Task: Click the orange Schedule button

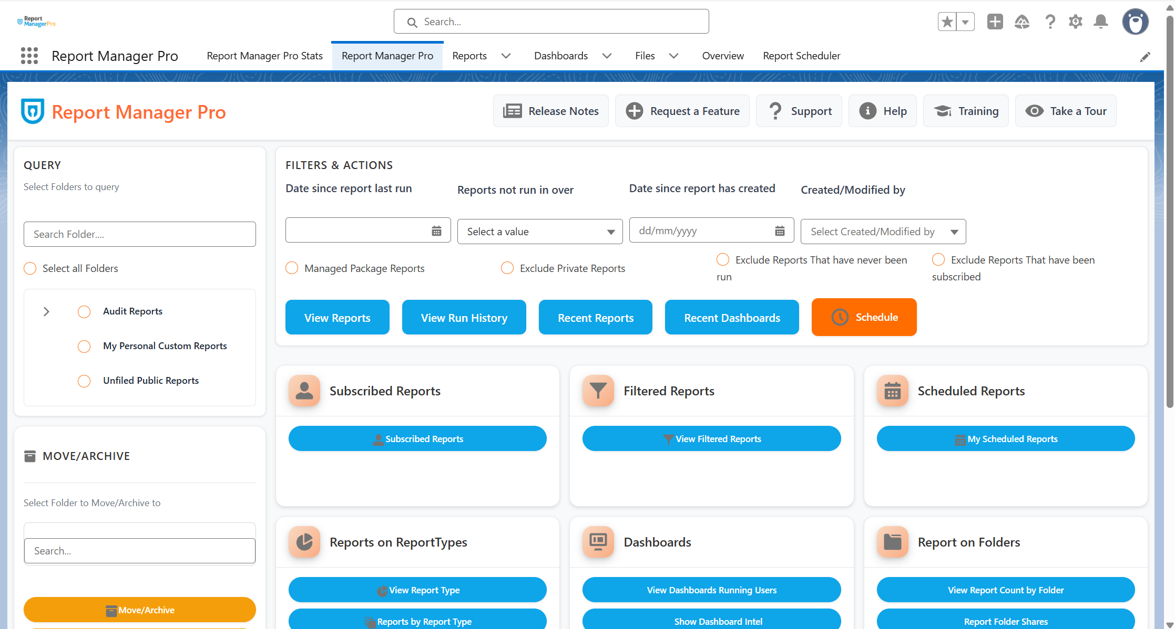Action: coord(864,317)
